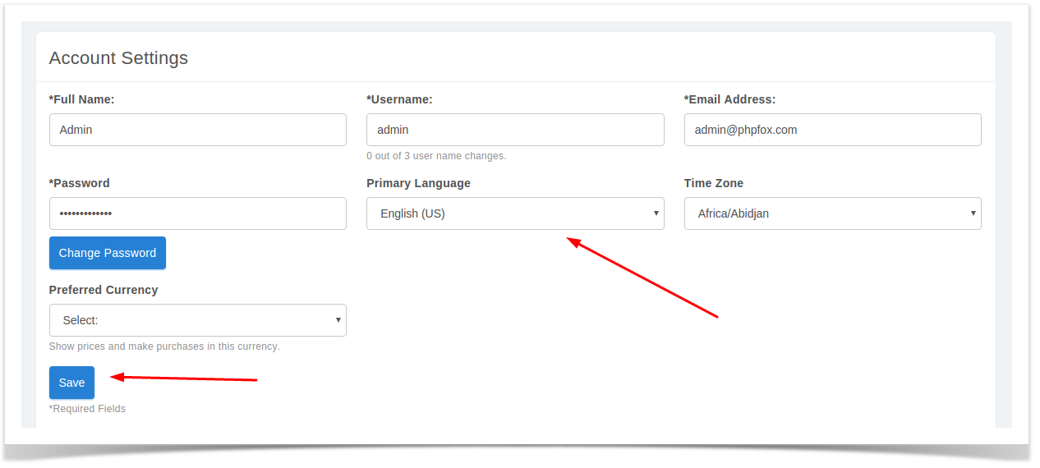This screenshot has height=468, width=1040.
Task: Click the *Required Fields note
Action: point(87,409)
